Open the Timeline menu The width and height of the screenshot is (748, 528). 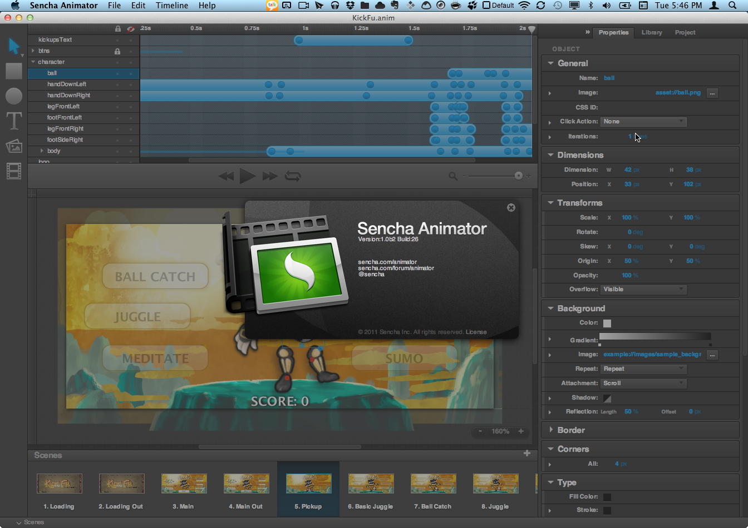[x=172, y=6]
